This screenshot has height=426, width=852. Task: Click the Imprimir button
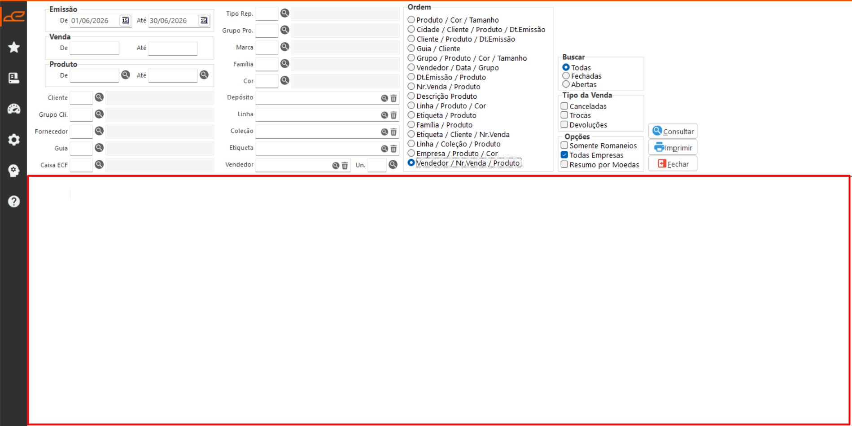(673, 147)
